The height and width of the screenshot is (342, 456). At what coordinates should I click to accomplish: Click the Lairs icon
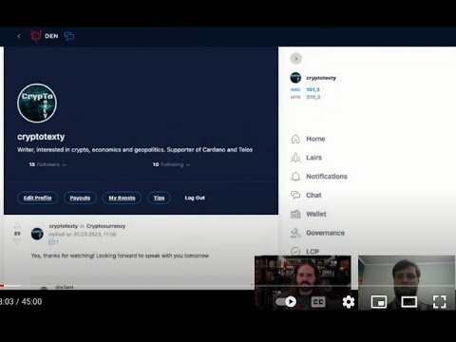295,158
